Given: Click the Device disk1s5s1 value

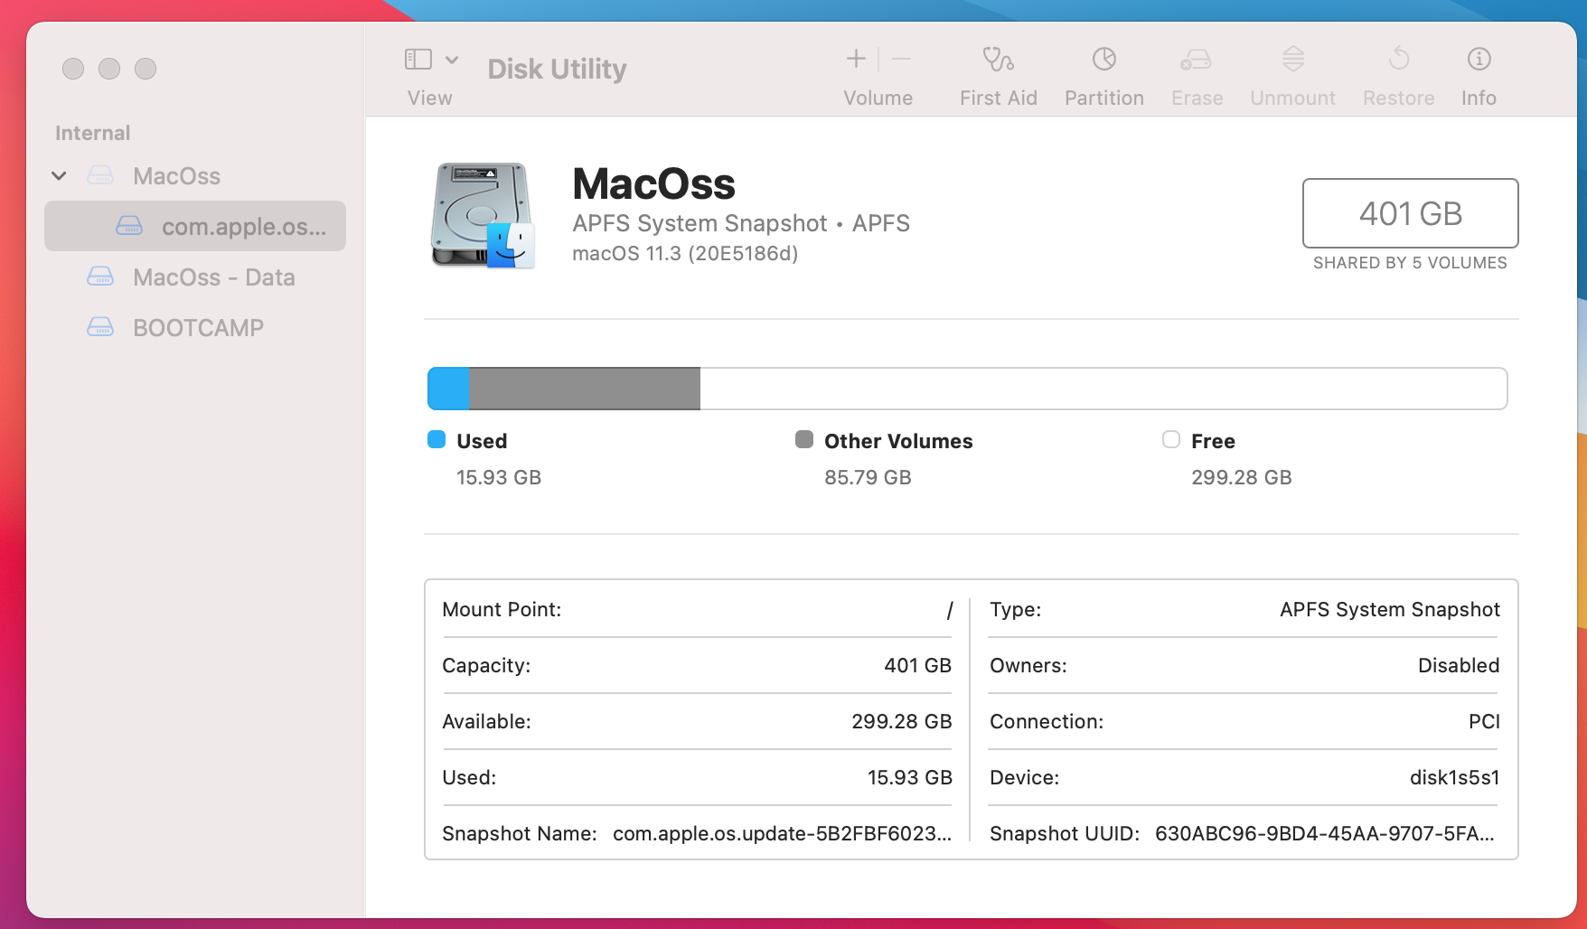Looking at the screenshot, I should click(x=1454, y=777).
